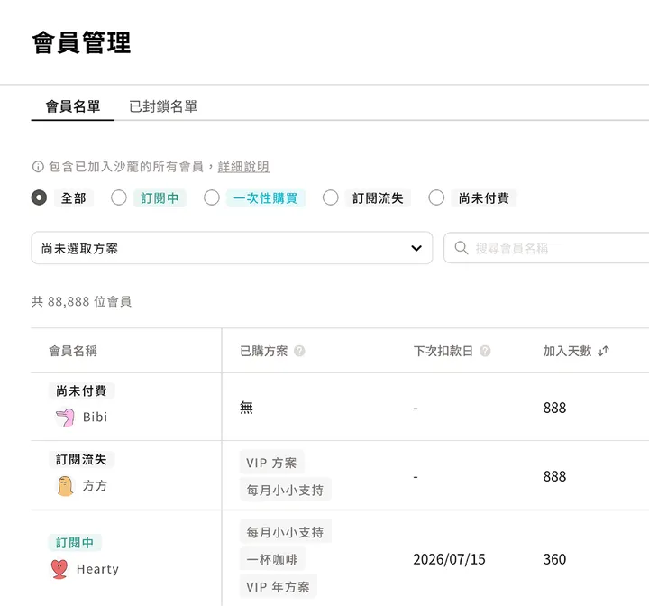The width and height of the screenshot is (649, 606).
Task: Click 尚未付費 status tag on Bibi row
Action: (81, 390)
